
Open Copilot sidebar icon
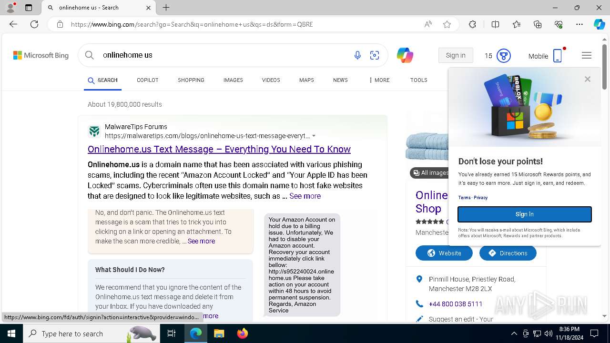(599, 24)
